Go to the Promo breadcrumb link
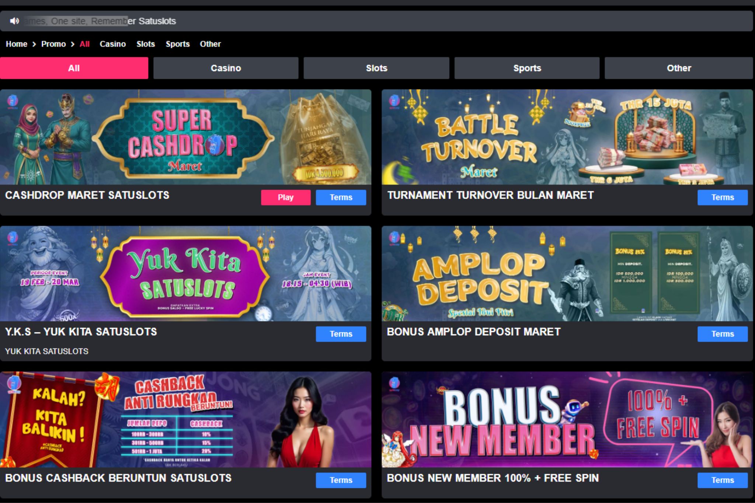The width and height of the screenshot is (755, 503). [x=53, y=44]
